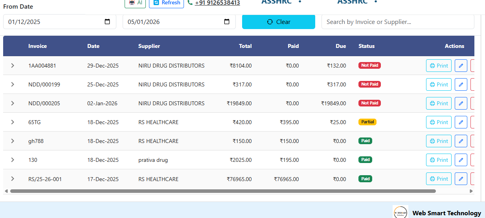Image resolution: width=485 pixels, height=218 pixels.
Task: Click the Status column header
Action: (366, 46)
